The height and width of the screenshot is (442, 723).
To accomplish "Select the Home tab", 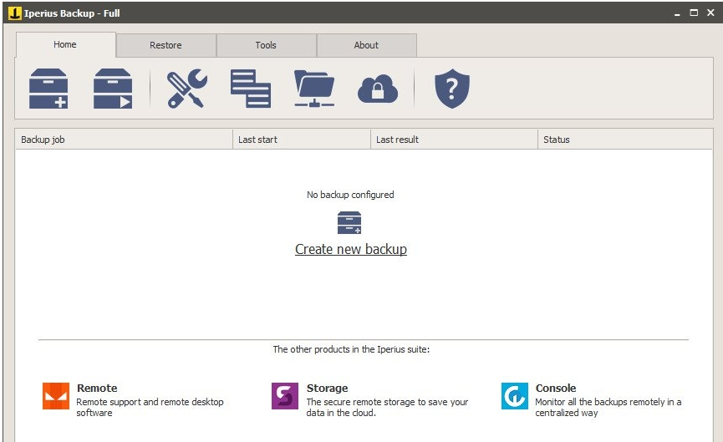I will [x=65, y=44].
